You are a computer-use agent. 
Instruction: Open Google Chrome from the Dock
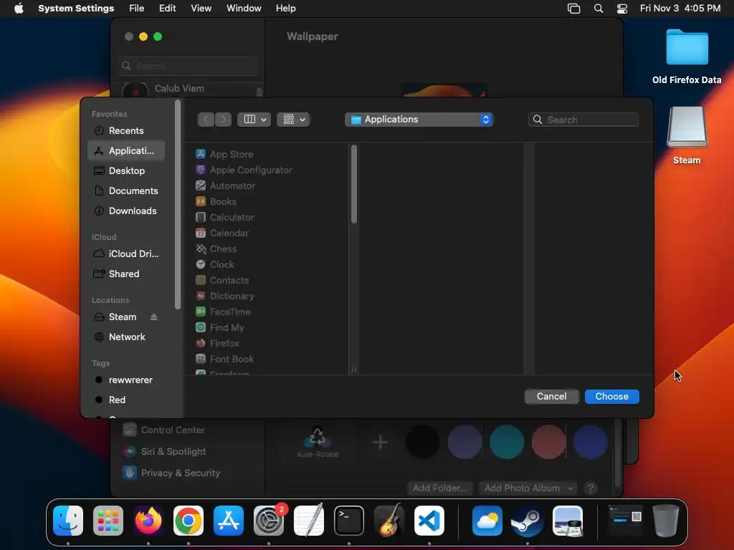coord(189,521)
